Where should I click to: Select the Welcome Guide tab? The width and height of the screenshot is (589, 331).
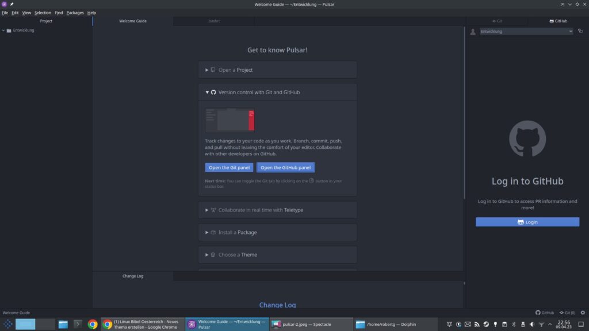coord(133,21)
